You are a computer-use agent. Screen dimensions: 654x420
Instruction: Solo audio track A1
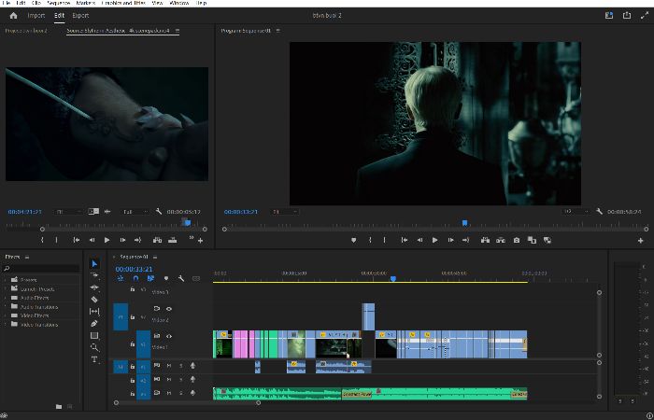tap(181, 366)
